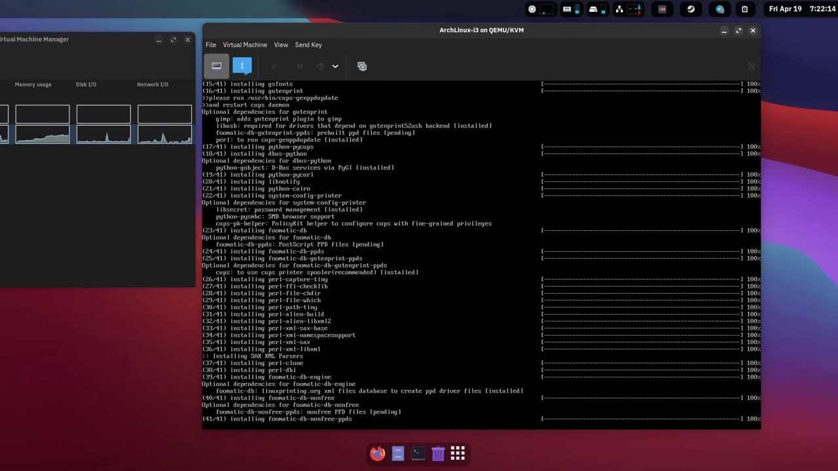Click the lower Disk I/O graph in VM Manager
This screenshot has height=471, width=838.
(103, 134)
